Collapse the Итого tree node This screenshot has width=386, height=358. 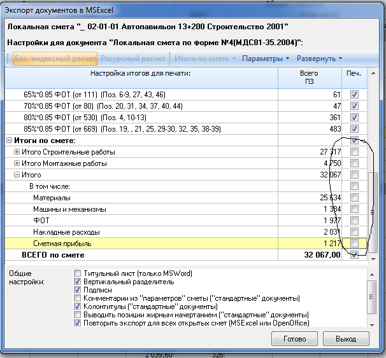[17, 175]
